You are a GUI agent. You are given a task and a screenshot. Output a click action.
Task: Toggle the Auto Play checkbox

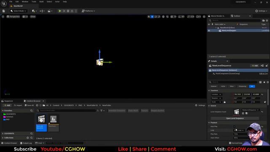(x=234, y=127)
